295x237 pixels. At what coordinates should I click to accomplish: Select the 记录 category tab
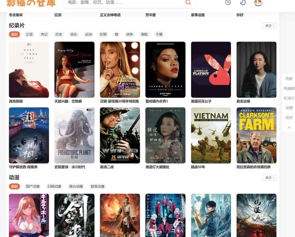(x=29, y=34)
